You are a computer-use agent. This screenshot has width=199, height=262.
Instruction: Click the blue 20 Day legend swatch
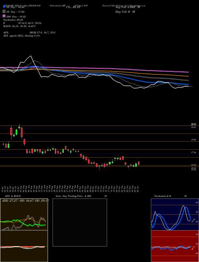(x=4, y=7)
